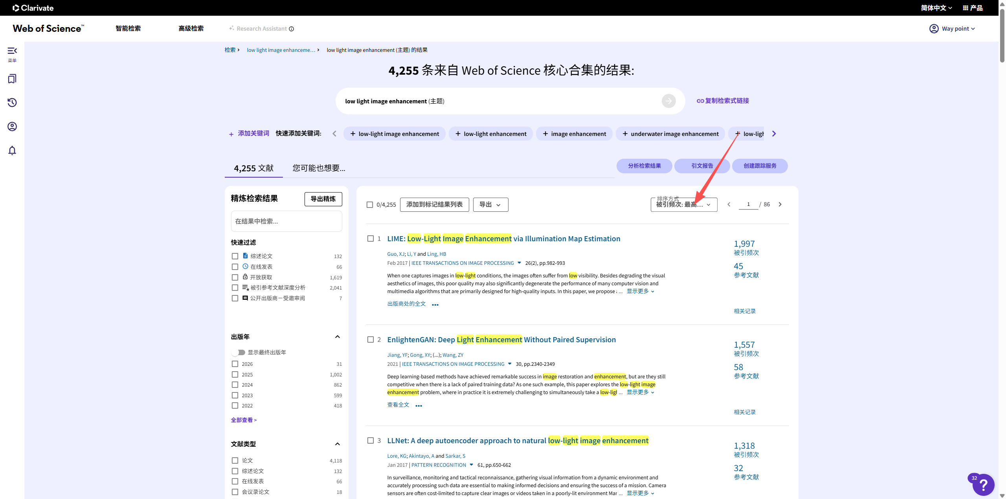Check the 开放获取 quick filter checkbox
This screenshot has height=499, width=1006.
click(x=235, y=277)
